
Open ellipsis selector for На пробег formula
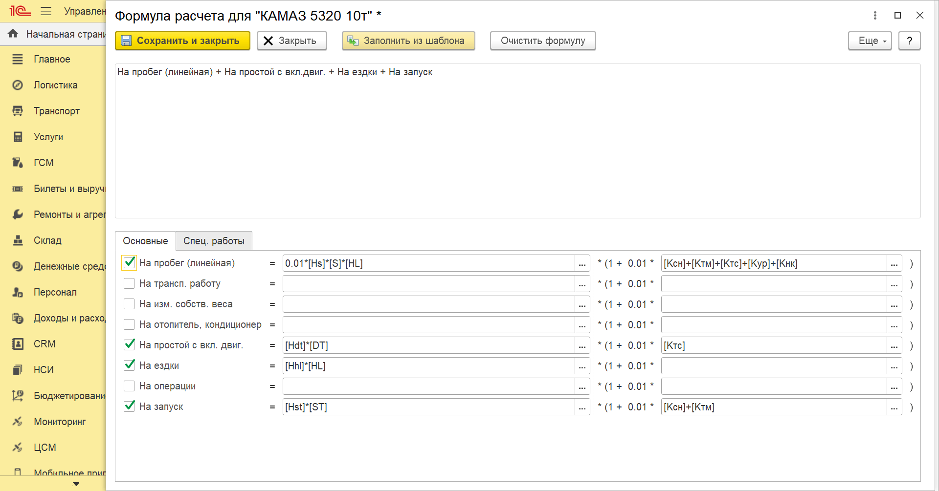(582, 263)
